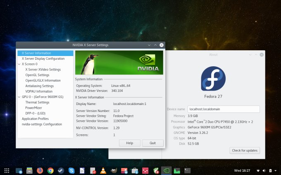Launch Google Chrome from the taskbar
This screenshot has width=281, height=175.
click(x=50, y=170)
